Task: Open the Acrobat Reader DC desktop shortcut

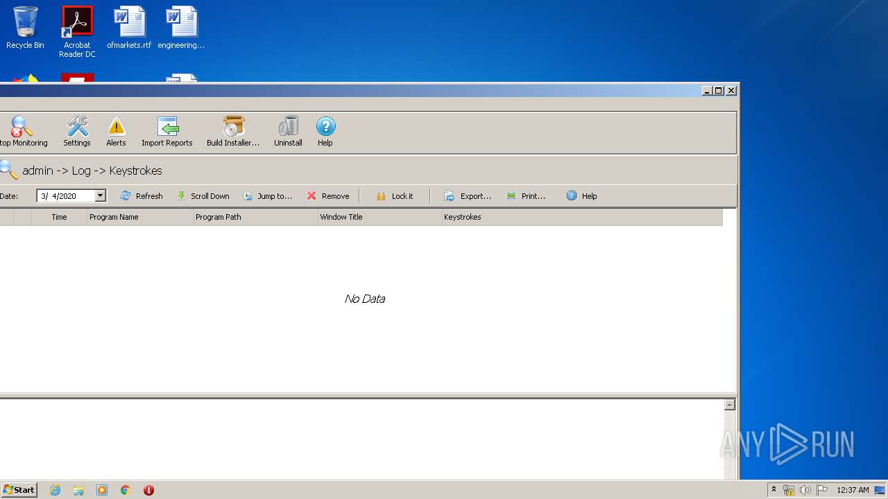Action: coord(77,31)
